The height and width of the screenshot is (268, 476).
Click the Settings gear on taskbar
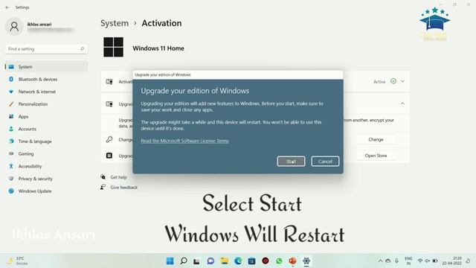[306, 261]
